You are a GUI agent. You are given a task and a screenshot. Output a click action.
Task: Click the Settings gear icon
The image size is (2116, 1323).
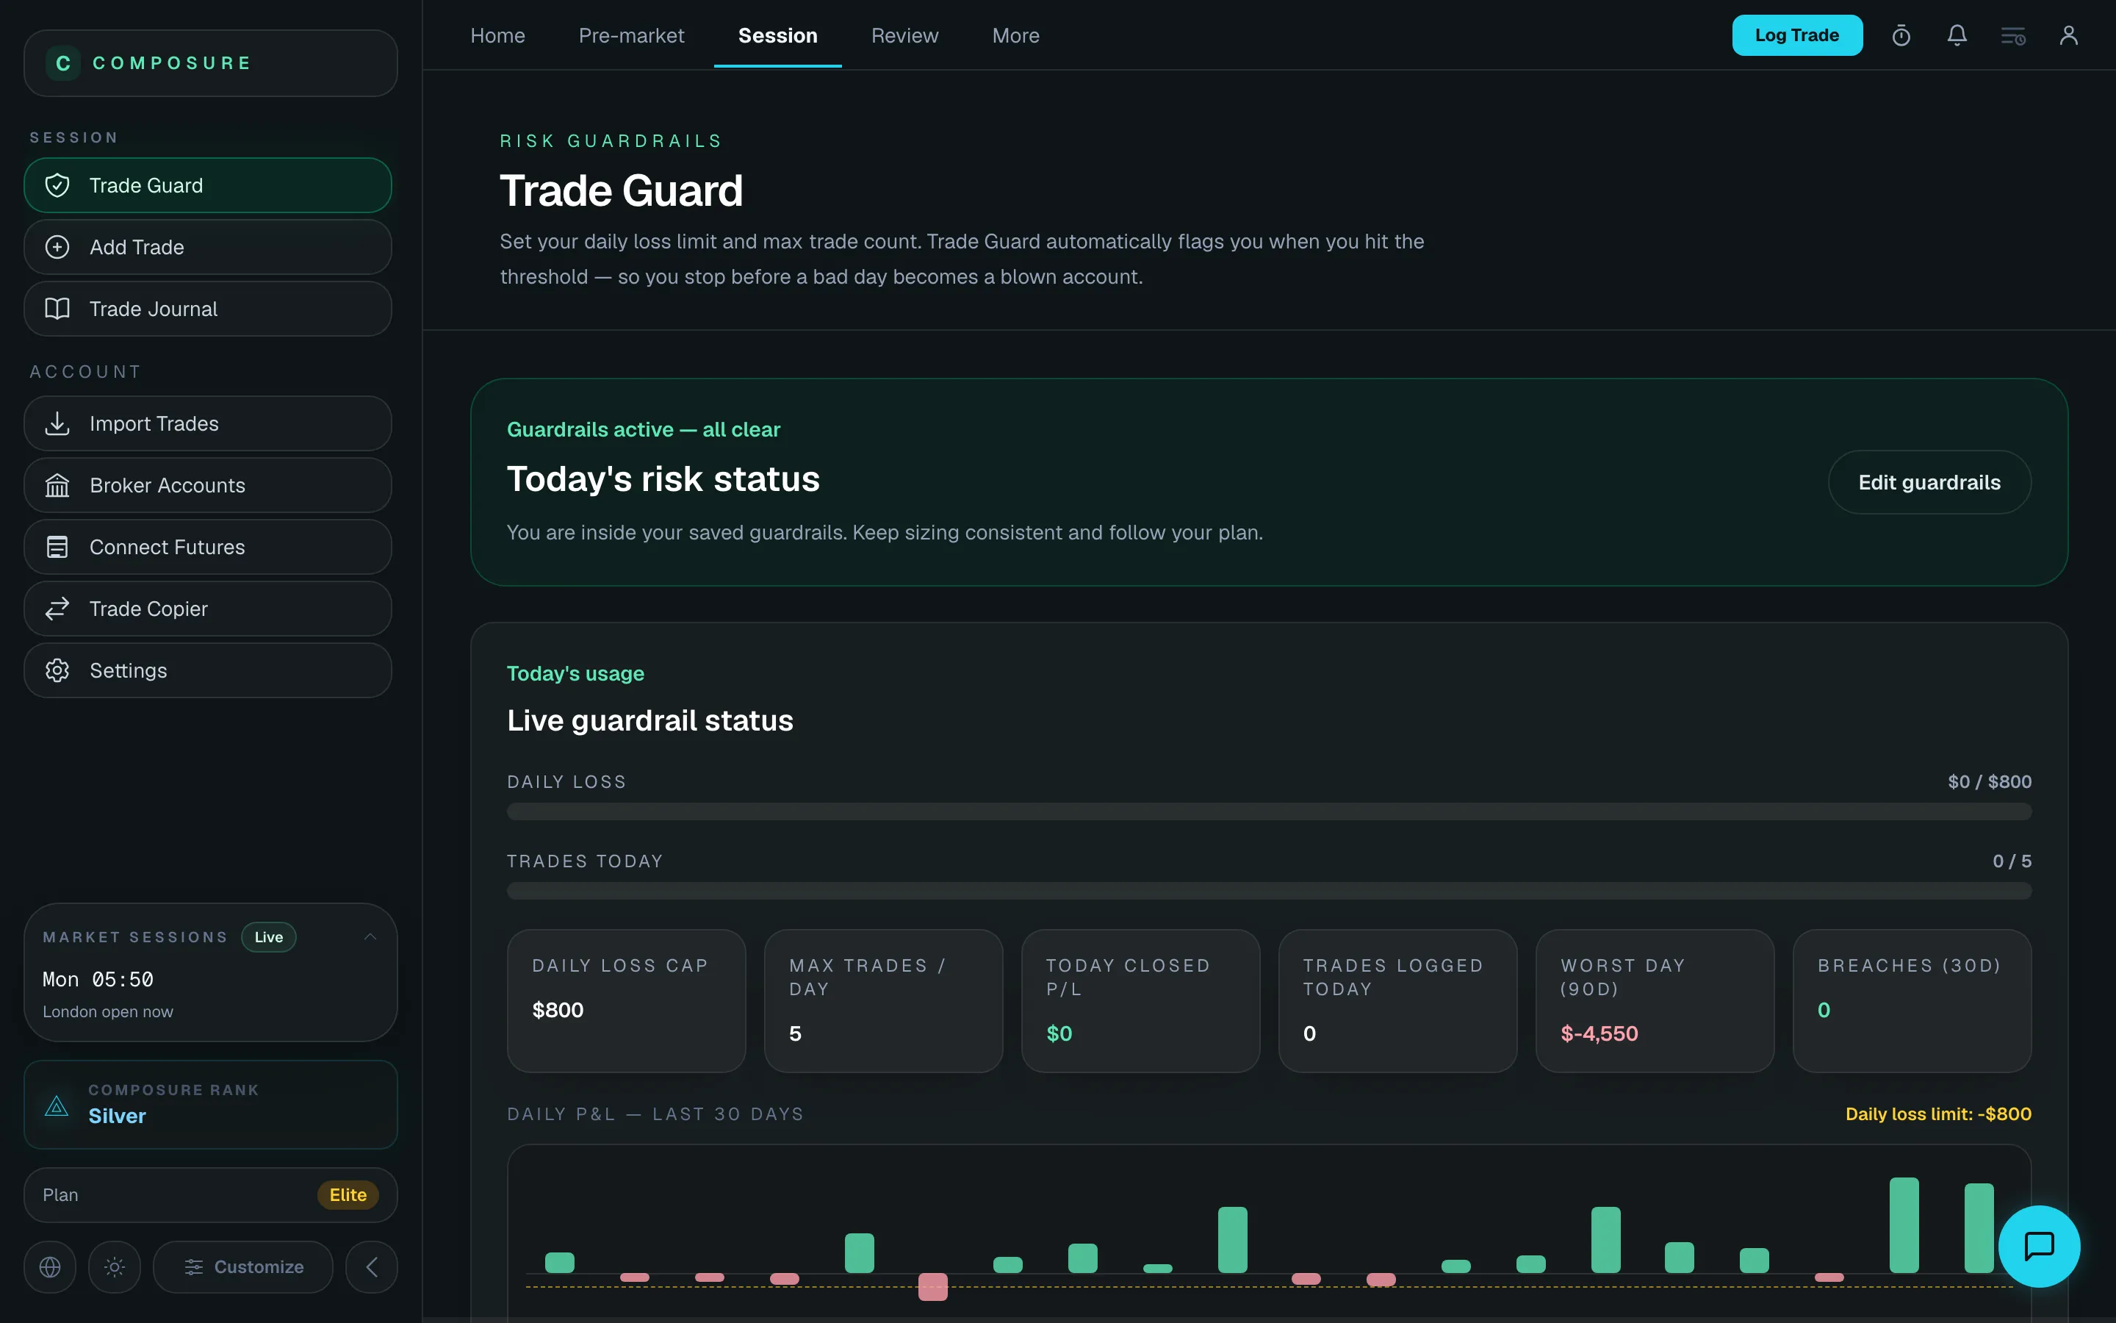tap(58, 670)
